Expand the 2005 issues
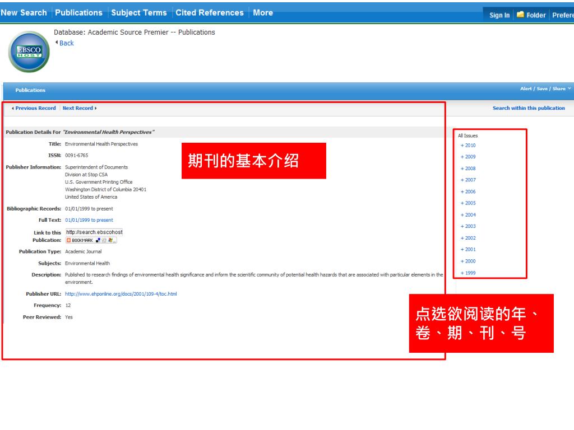This screenshot has height=430, width=574. (468, 203)
